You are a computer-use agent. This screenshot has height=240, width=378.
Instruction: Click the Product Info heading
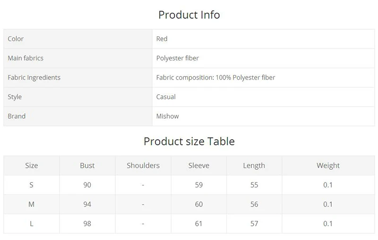(189, 15)
